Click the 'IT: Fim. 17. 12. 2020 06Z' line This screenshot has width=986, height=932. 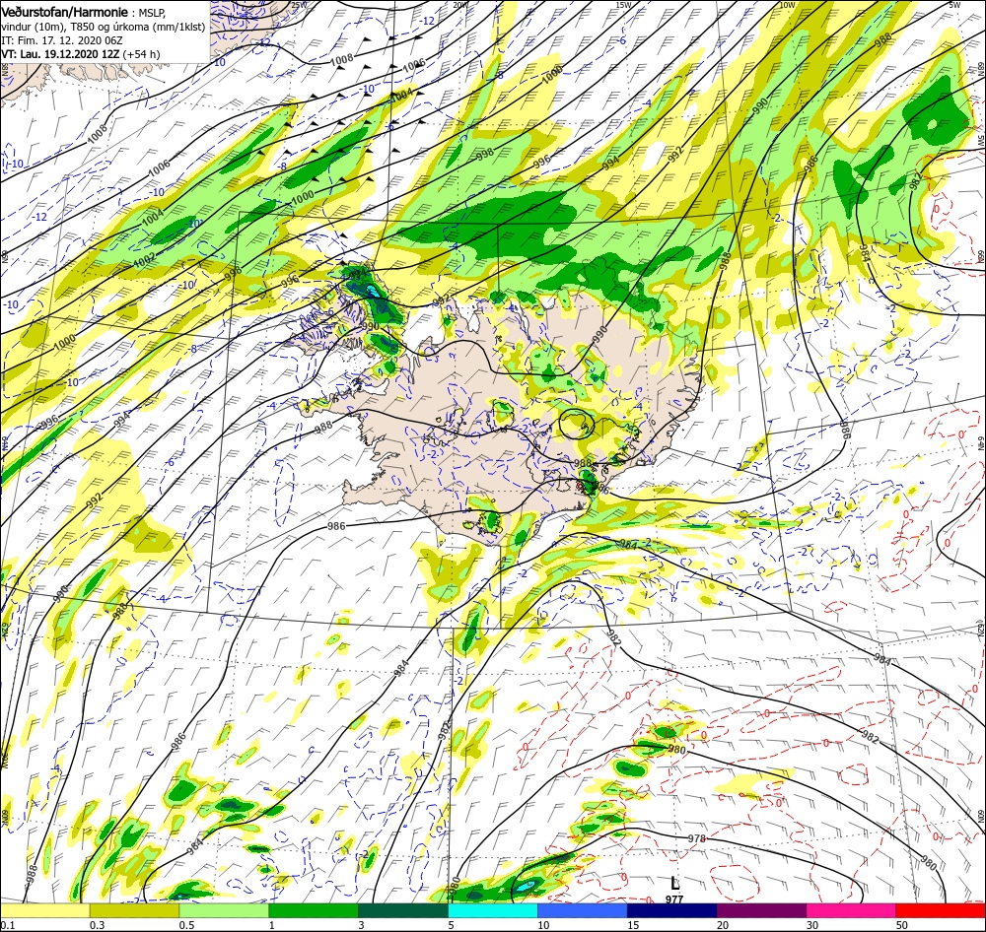pyautogui.click(x=61, y=40)
